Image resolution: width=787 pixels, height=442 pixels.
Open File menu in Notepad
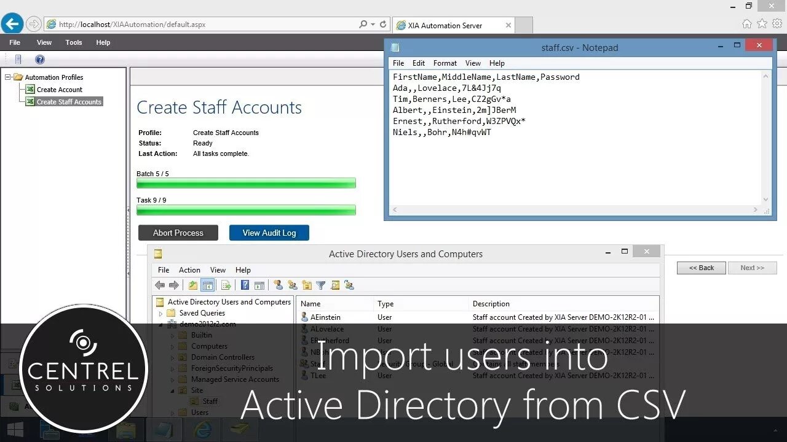click(x=398, y=63)
